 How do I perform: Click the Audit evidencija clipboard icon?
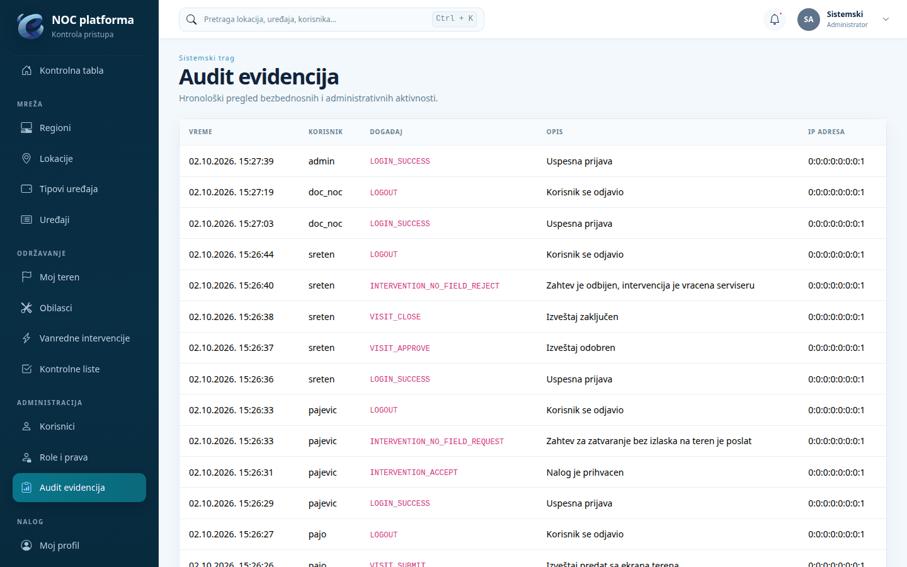pos(26,488)
